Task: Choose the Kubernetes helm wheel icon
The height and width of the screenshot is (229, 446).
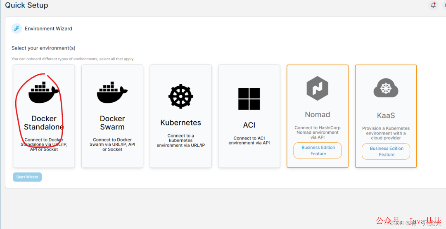Action: point(180,96)
